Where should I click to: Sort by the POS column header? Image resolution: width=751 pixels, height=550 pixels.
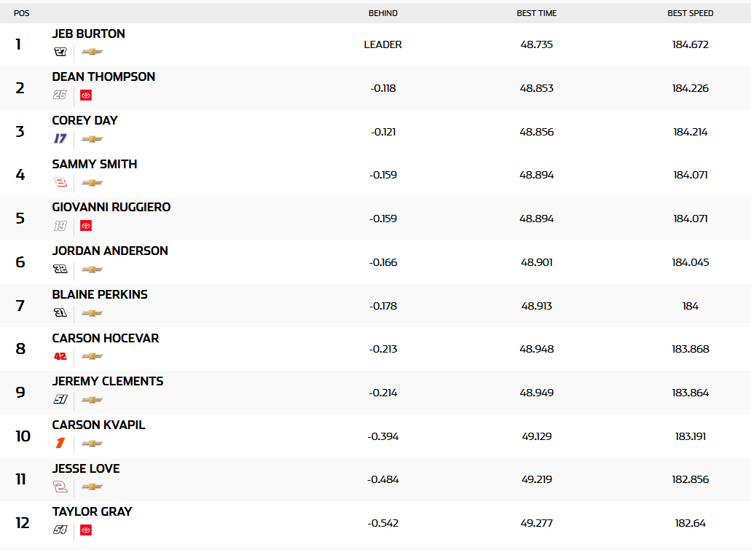(22, 13)
